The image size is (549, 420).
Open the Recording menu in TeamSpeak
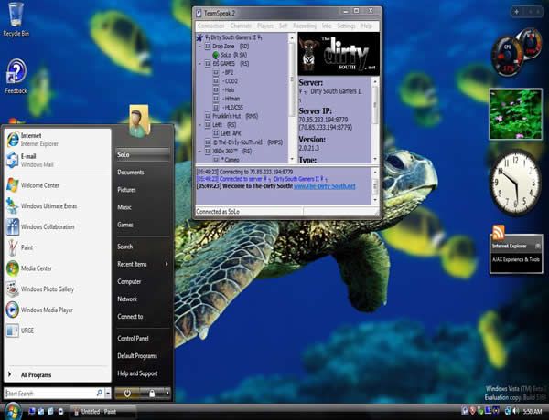point(305,26)
